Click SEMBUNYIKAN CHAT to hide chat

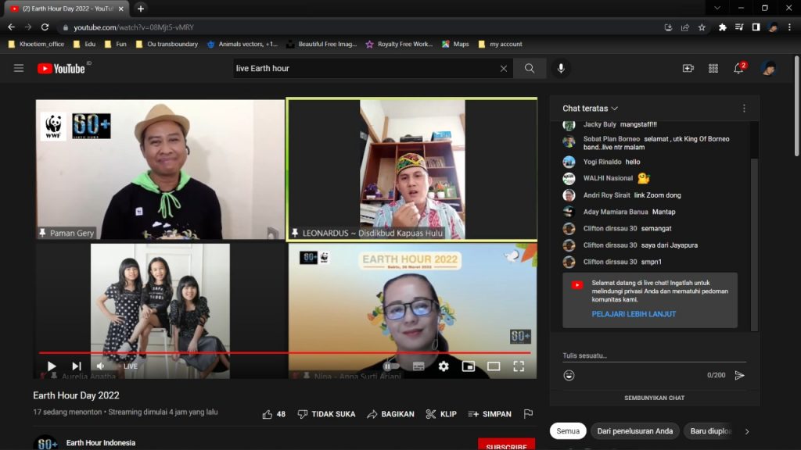654,398
